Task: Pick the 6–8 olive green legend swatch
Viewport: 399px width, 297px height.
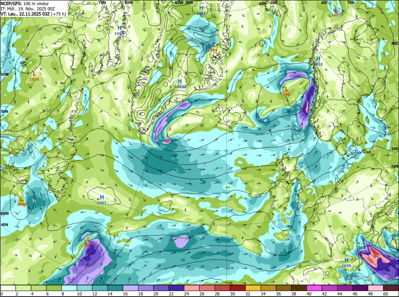Action: coord(54,288)
